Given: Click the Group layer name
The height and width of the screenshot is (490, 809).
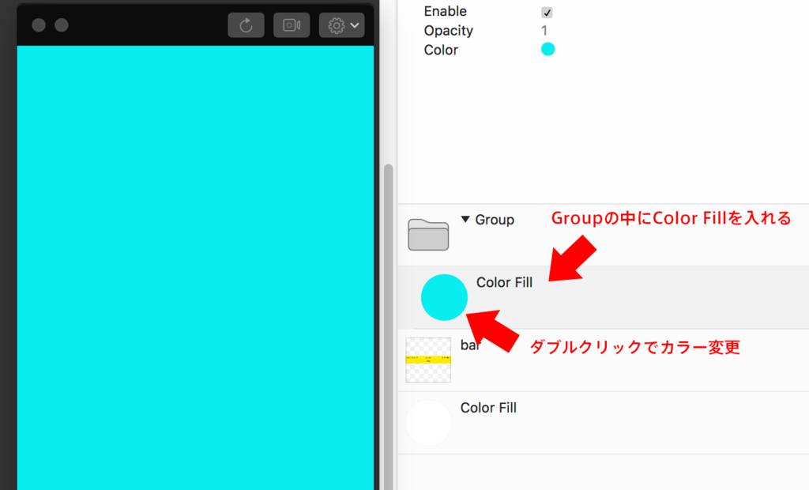Looking at the screenshot, I should pyautogui.click(x=495, y=220).
